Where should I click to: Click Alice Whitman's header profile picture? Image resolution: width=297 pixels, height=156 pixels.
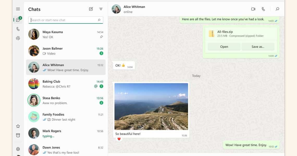[x=116, y=9]
